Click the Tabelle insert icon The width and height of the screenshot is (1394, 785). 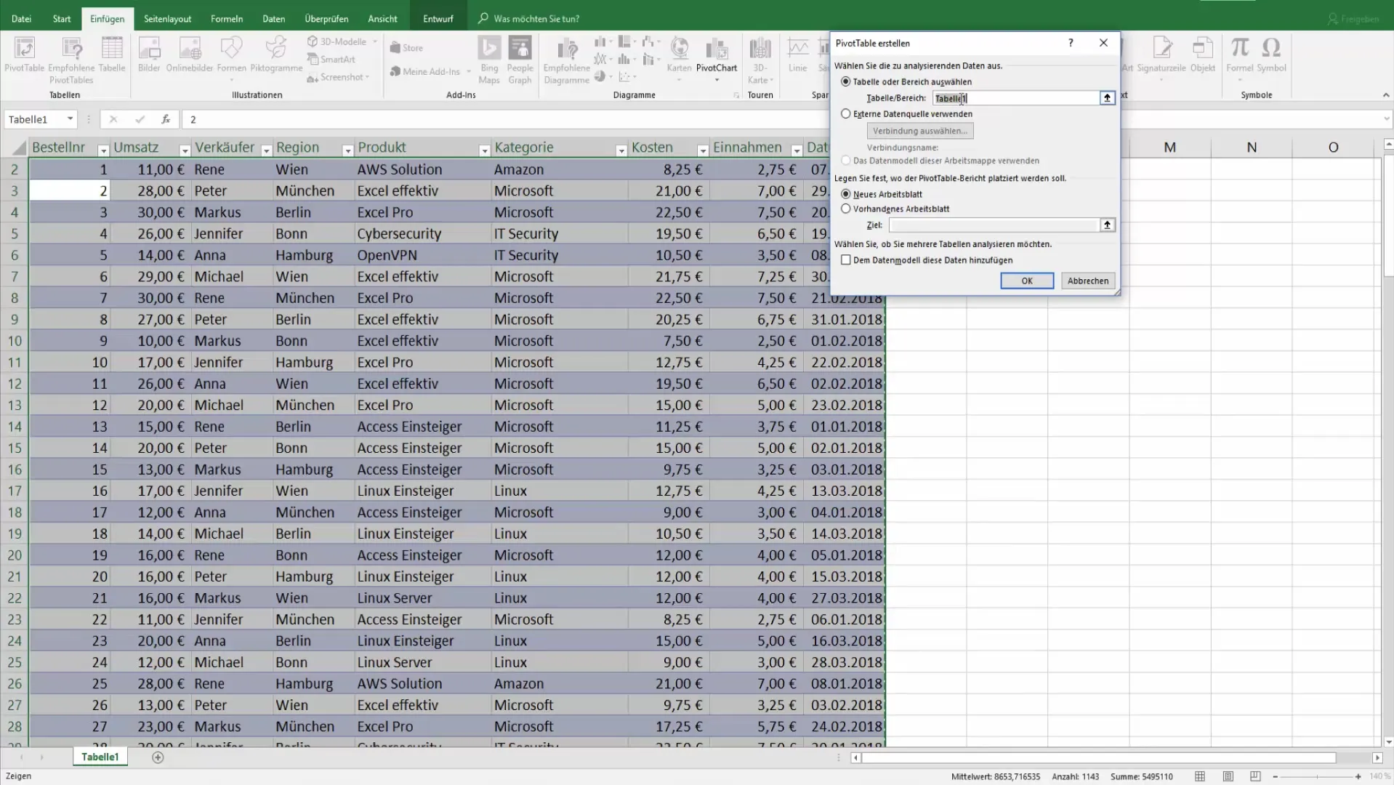[112, 55]
